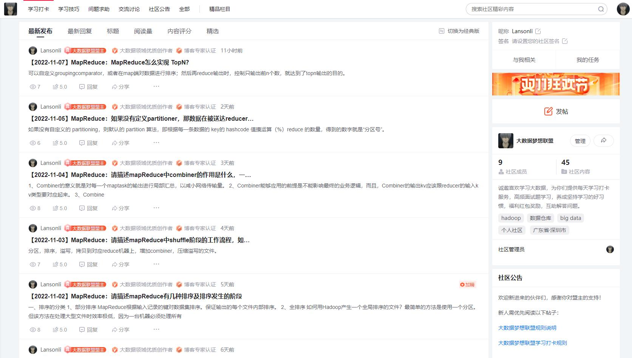Click the 管理 button
This screenshot has height=358, width=632.
pos(580,141)
